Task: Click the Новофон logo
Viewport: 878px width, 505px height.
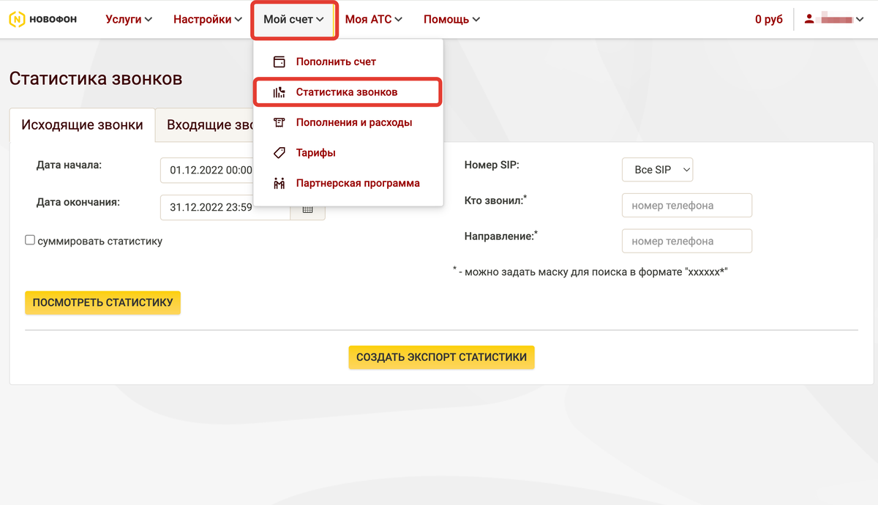Action: click(42, 20)
